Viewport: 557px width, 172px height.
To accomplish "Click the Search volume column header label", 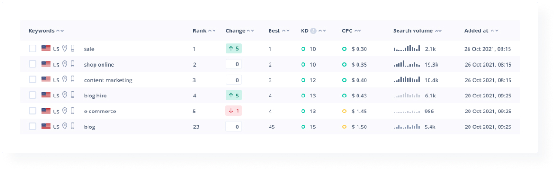I will 413,31.
